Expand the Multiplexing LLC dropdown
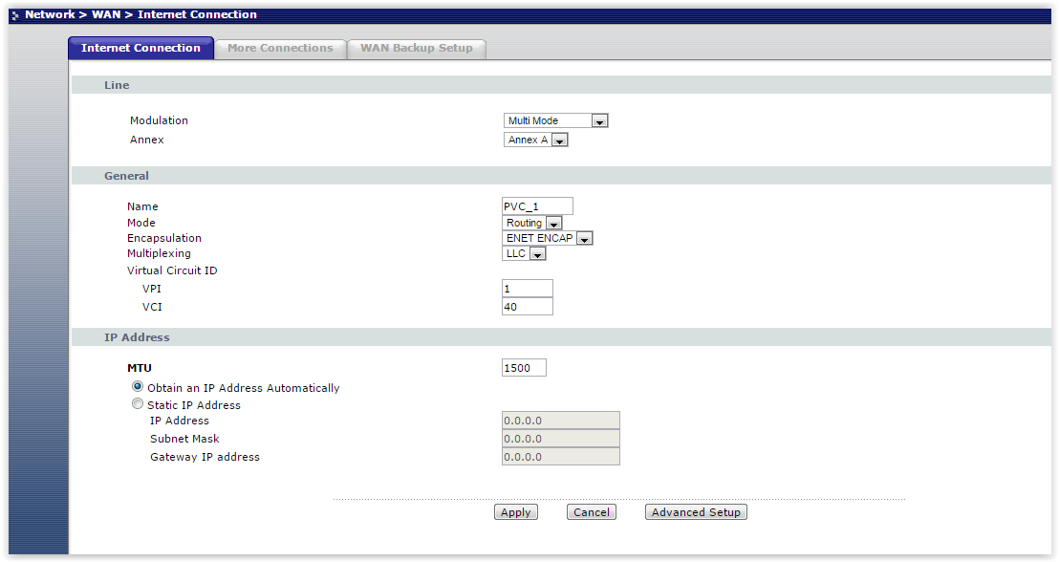This screenshot has width=1059, height=562. [x=524, y=253]
